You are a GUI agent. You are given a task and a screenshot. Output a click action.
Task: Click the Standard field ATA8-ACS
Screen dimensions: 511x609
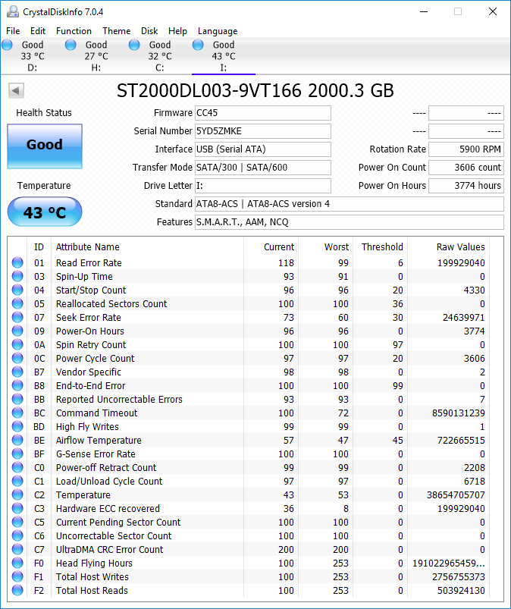click(350, 204)
